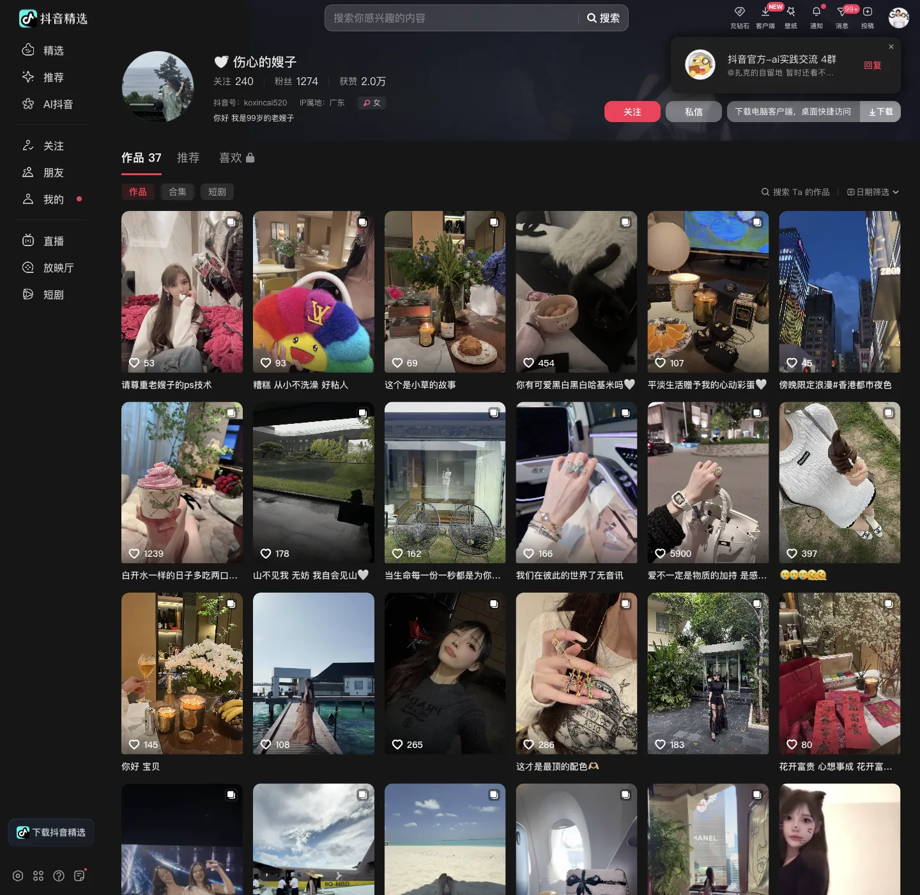Open video 这才是最顶的配色
The width and height of the screenshot is (920, 895).
577,673
